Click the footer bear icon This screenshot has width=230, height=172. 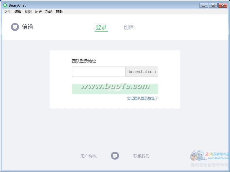pyautogui.click(x=115, y=156)
